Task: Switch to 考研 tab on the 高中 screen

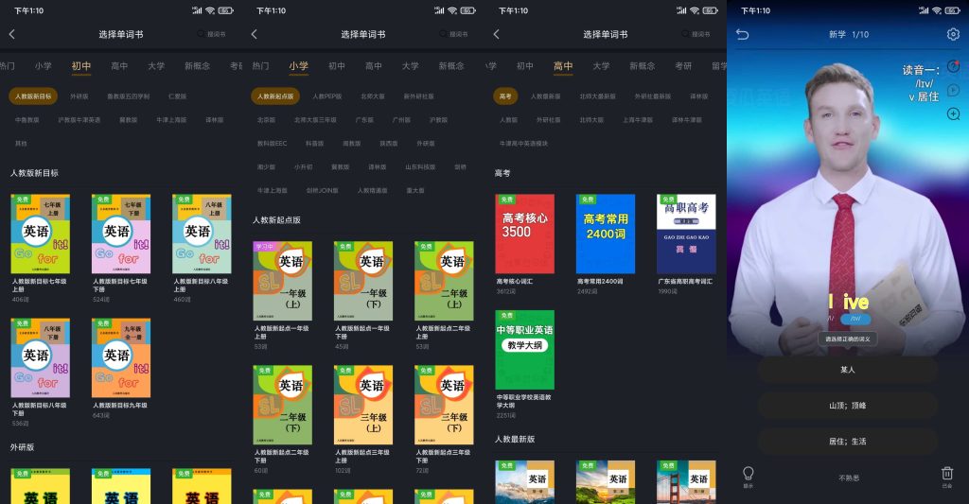Action: click(x=683, y=66)
